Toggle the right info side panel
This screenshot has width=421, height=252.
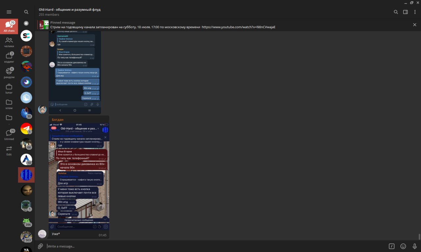(406, 12)
